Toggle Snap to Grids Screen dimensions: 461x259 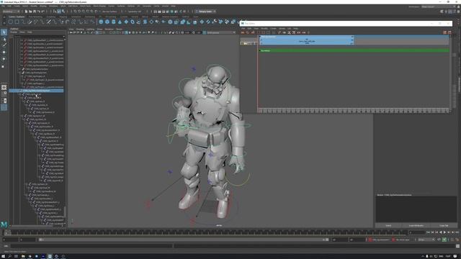[75, 12]
